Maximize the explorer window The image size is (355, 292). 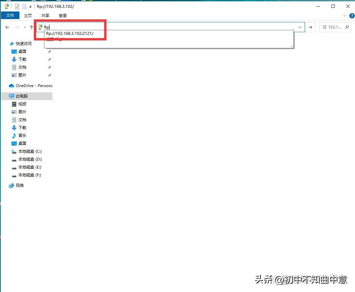[x=333, y=6]
